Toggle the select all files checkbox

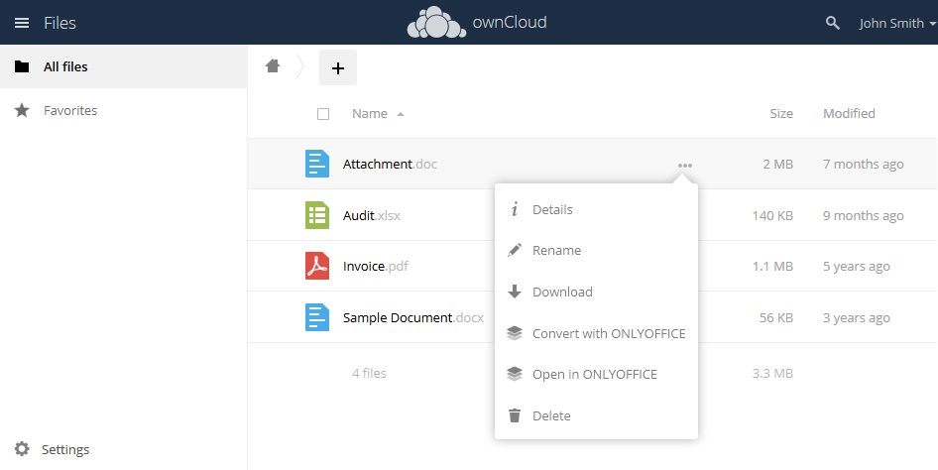pyautogui.click(x=323, y=114)
